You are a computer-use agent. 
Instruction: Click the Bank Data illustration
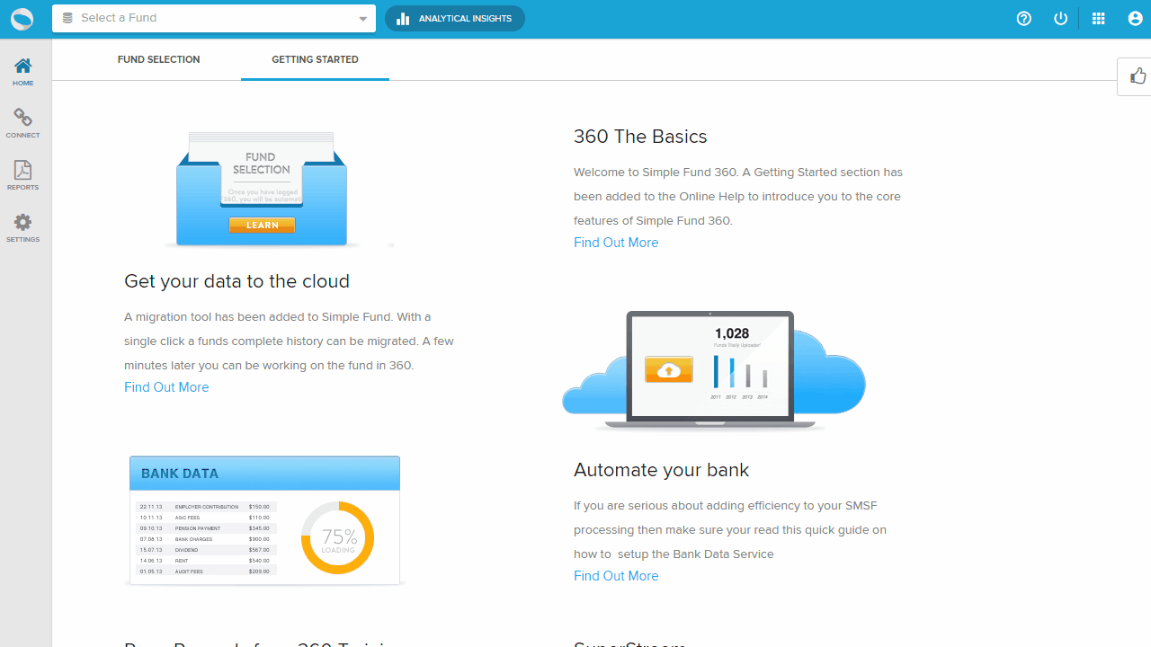tap(264, 520)
